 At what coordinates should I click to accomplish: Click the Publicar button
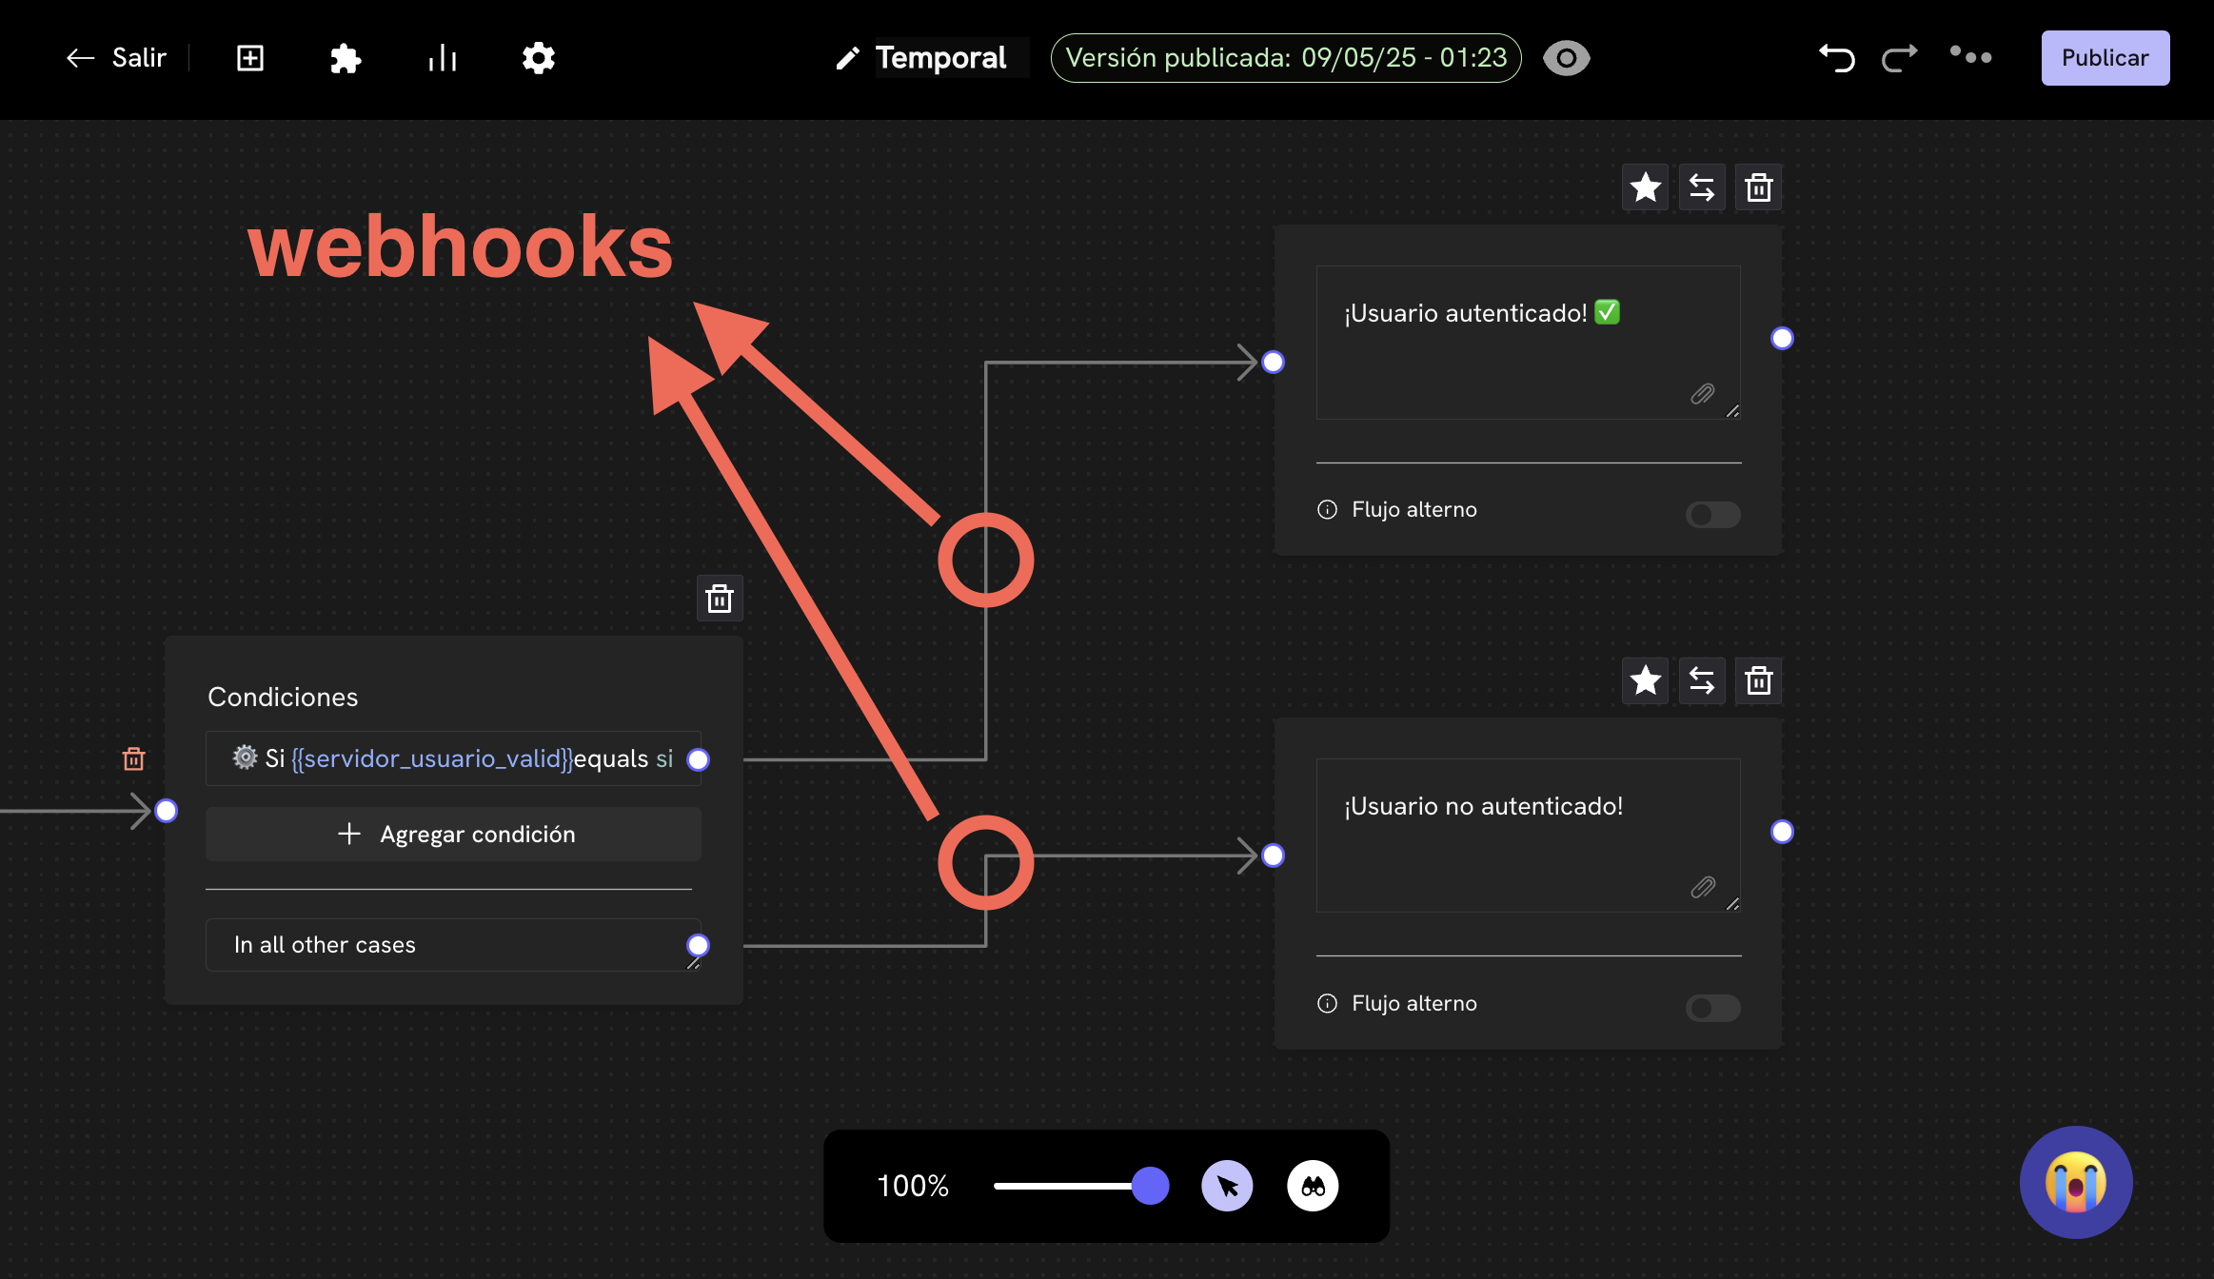tap(2105, 58)
